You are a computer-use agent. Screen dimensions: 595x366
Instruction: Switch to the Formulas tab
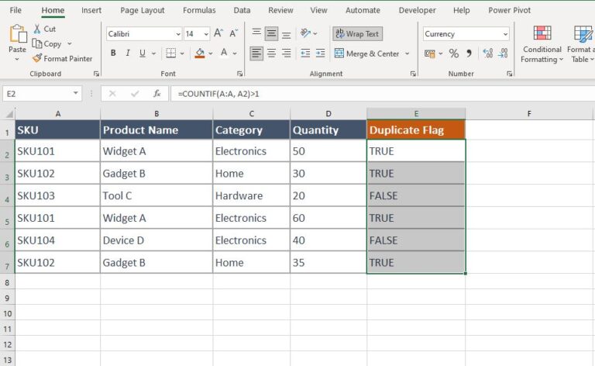[199, 10]
